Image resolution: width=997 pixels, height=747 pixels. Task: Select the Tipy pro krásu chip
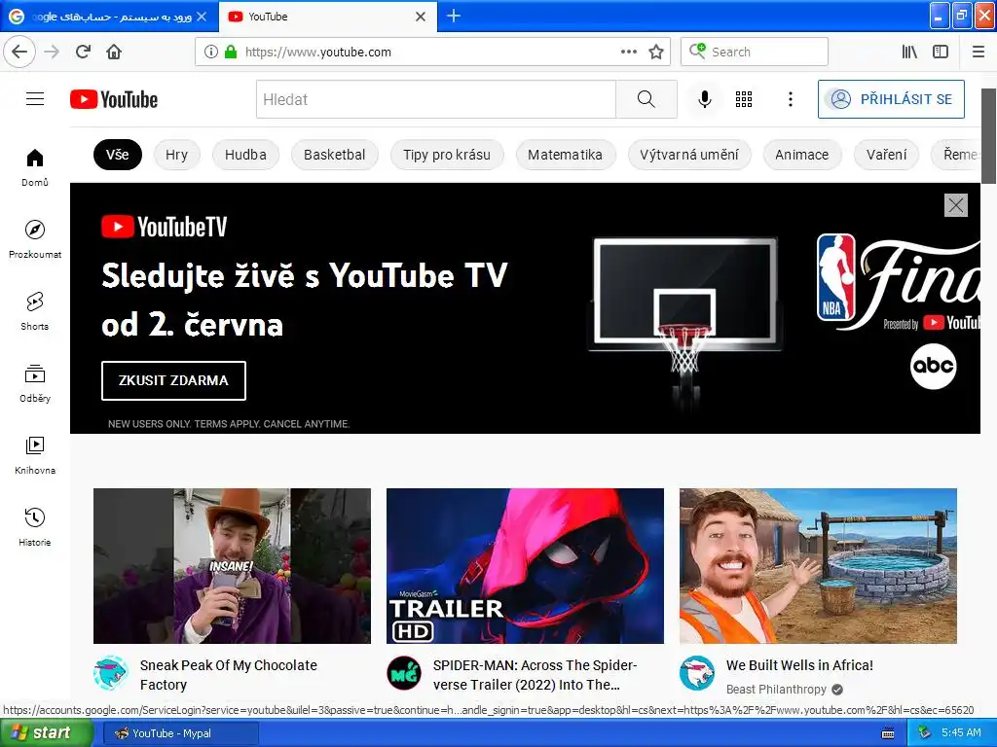[x=447, y=155]
